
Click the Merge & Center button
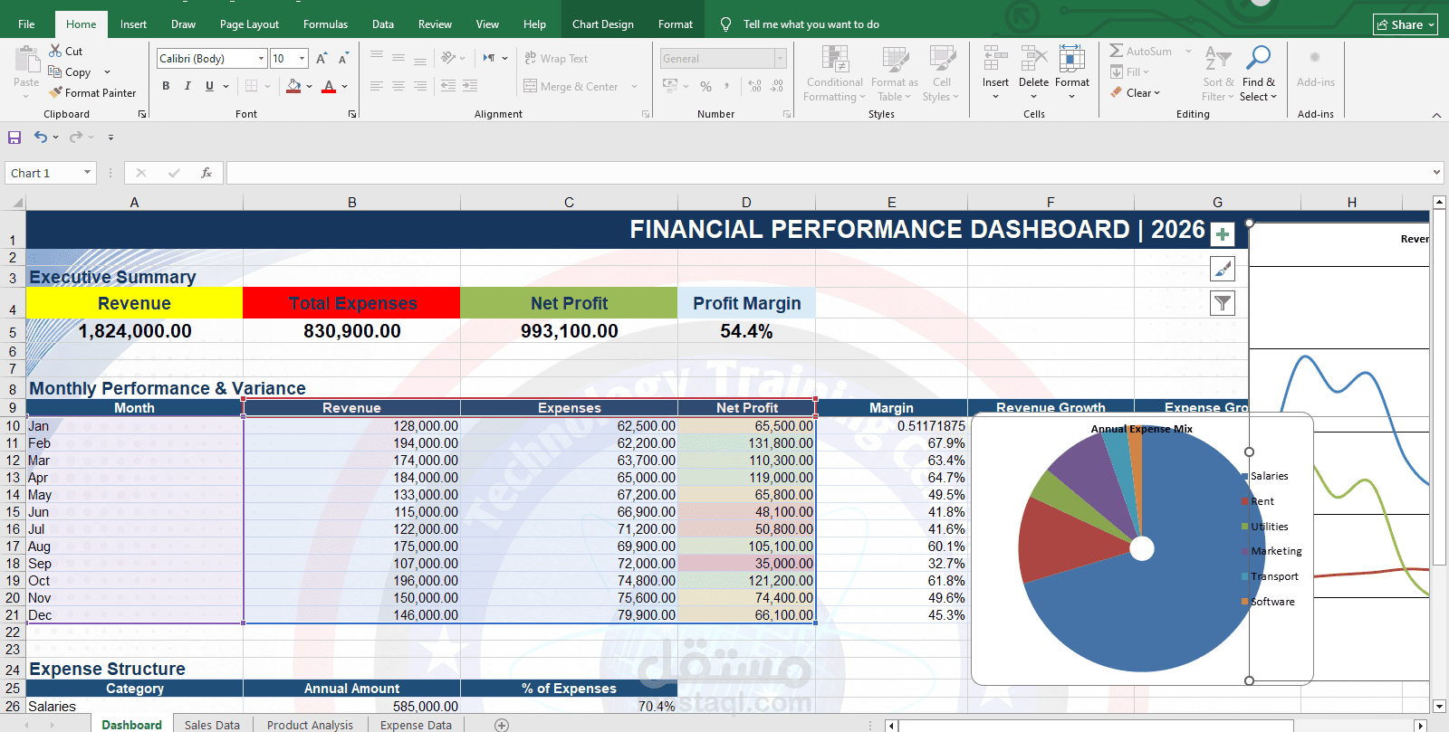pyautogui.click(x=571, y=87)
